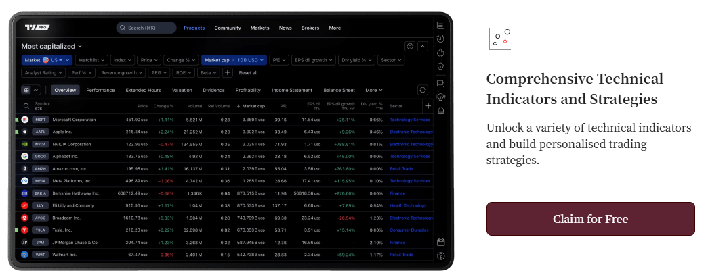Switch to the Dividends tab

click(x=214, y=90)
